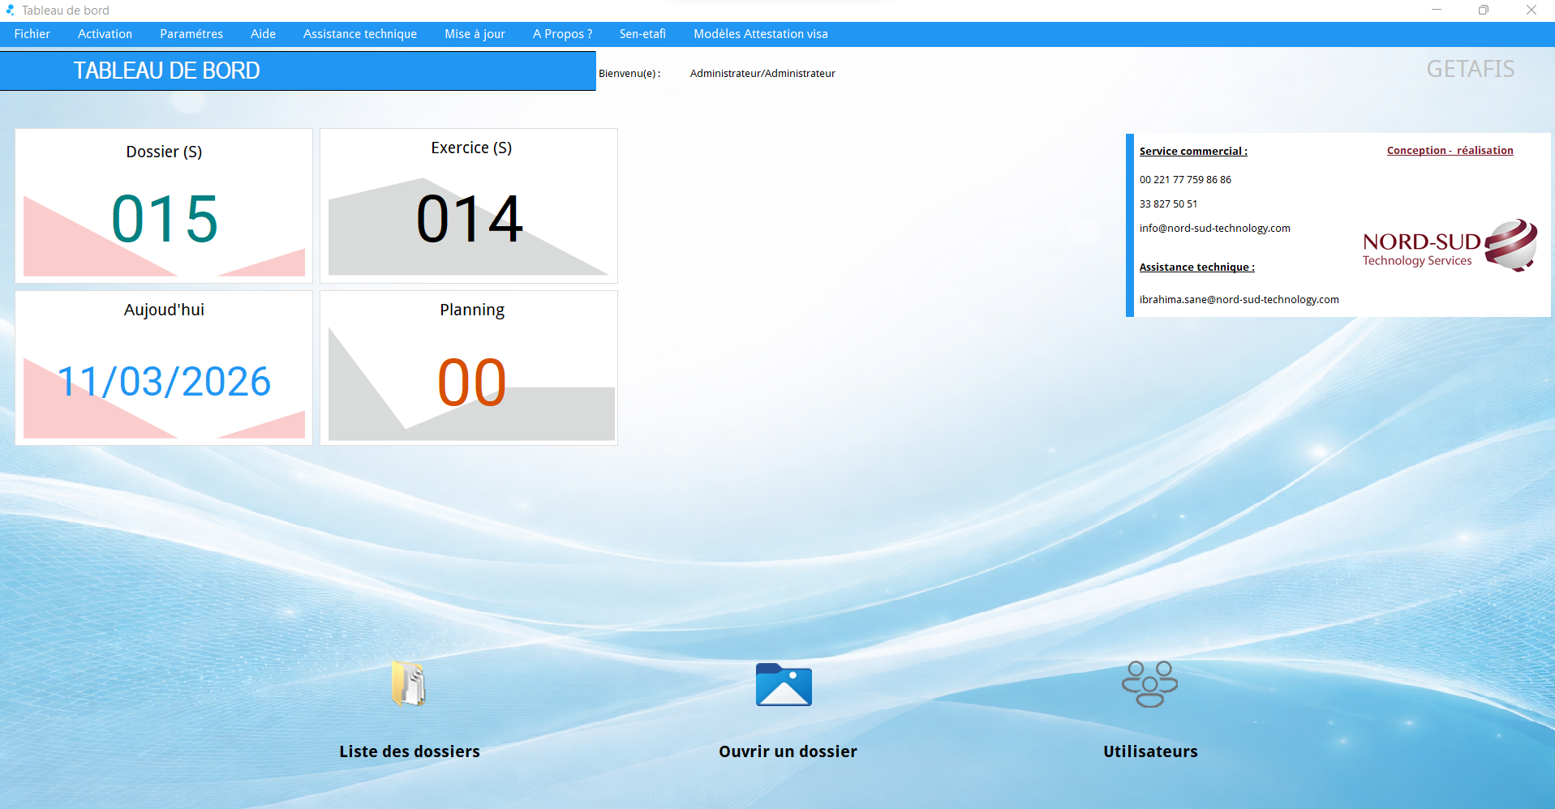Click the Dossier (S) count tile
The height and width of the screenshot is (809, 1555).
point(164,206)
